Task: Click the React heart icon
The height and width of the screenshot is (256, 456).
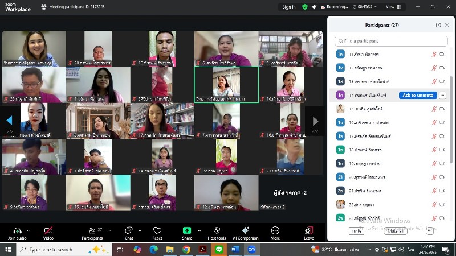Action: coord(157,230)
